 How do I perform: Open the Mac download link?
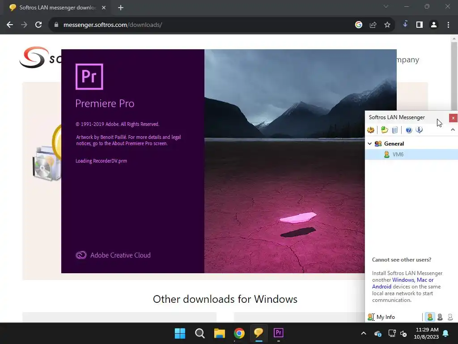tap(422, 280)
